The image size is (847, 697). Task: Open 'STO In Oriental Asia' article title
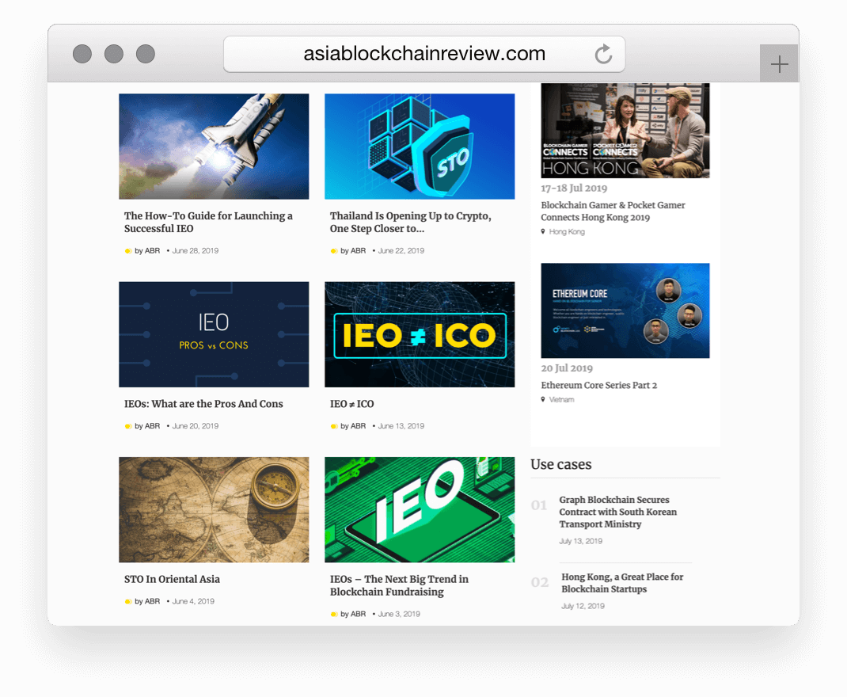pos(172,579)
